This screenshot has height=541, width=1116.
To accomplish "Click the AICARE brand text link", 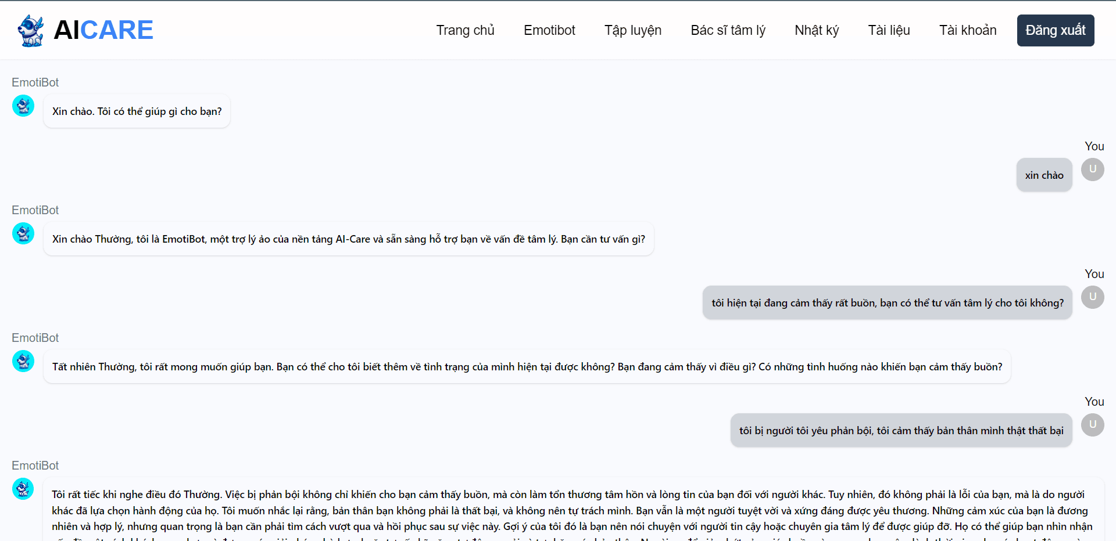I will pos(103,30).
